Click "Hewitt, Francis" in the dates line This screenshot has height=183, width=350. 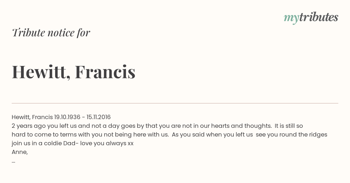coord(32,117)
